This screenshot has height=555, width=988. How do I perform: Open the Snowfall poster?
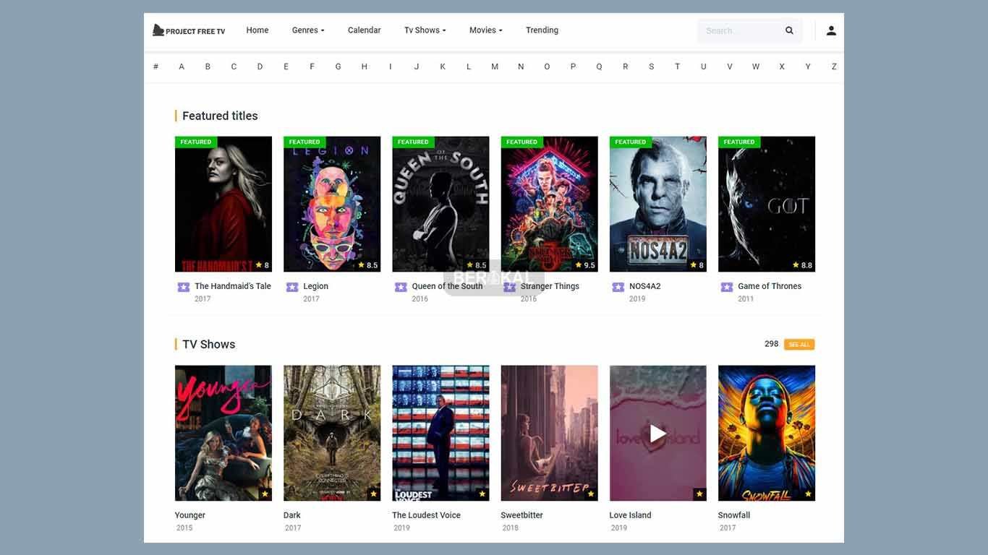click(767, 434)
